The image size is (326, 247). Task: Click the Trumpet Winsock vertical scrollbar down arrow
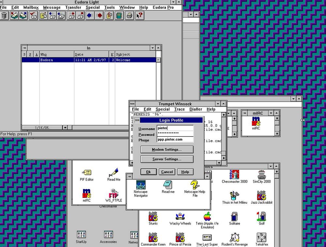224,158
